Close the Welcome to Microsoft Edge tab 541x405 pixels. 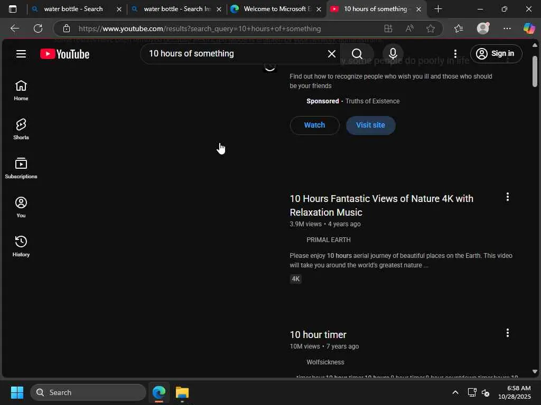[x=319, y=9]
